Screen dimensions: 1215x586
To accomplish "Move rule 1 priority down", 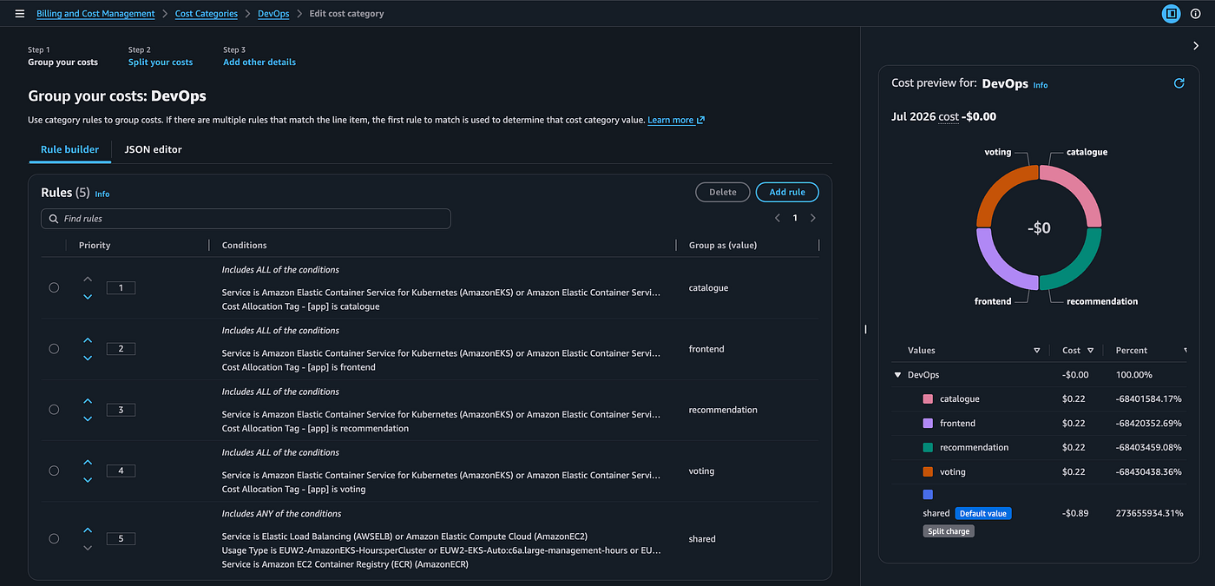I will click(x=88, y=297).
